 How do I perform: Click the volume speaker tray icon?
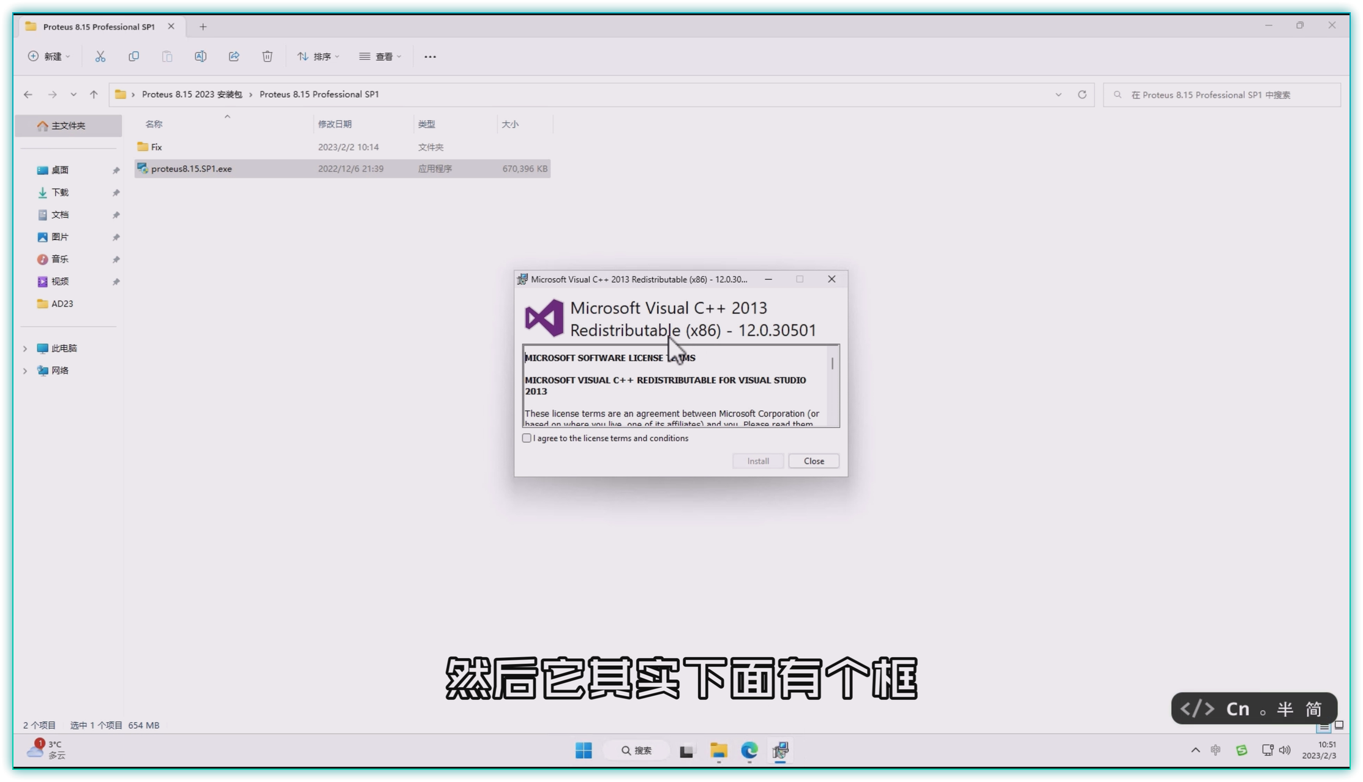pyautogui.click(x=1285, y=750)
